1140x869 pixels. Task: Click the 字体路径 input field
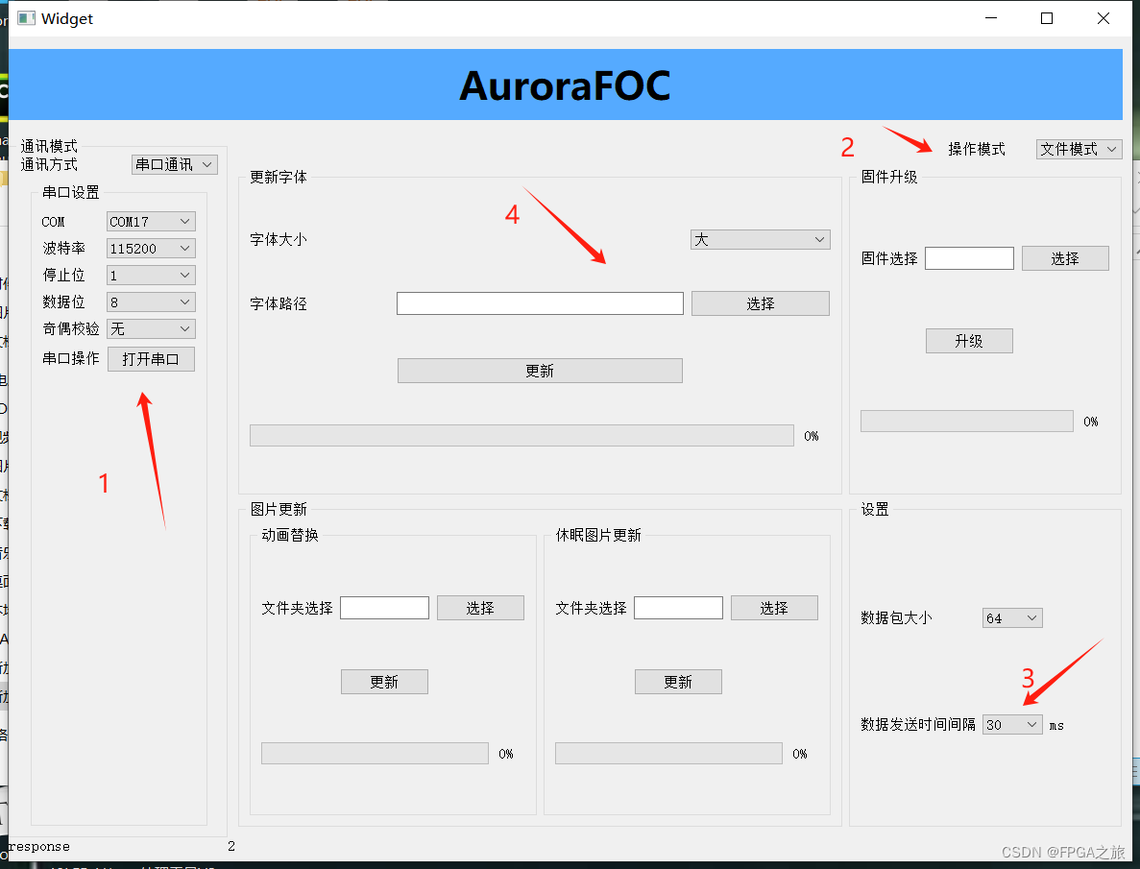pyautogui.click(x=540, y=303)
